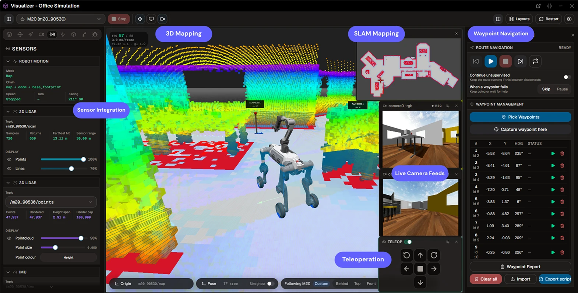Open the Layouts menu button
The height and width of the screenshot is (293, 578).
coord(519,19)
